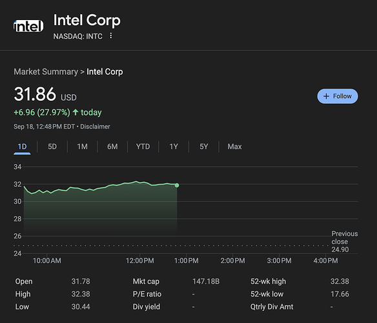The image size is (377, 323).
Task: Follow Intel Corp stock
Action: [338, 96]
